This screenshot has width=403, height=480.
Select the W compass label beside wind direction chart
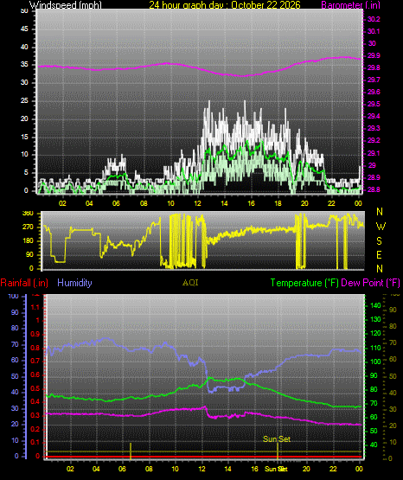pyautogui.click(x=381, y=227)
